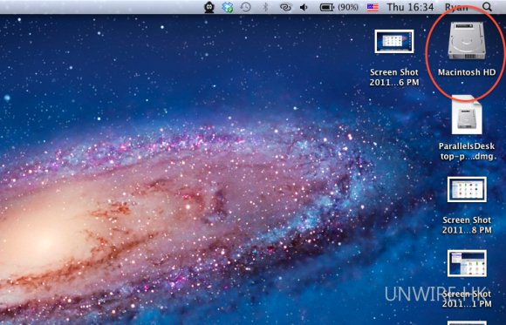Click the Bluetooth status icon
Screen dimensions: 506x325
tap(265, 7)
